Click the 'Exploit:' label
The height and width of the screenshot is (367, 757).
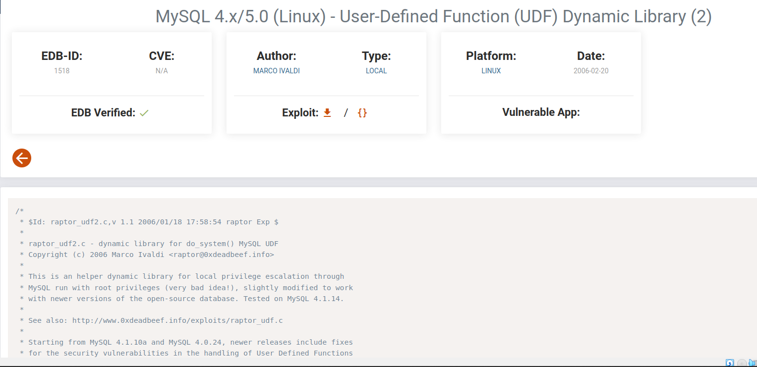[300, 113]
